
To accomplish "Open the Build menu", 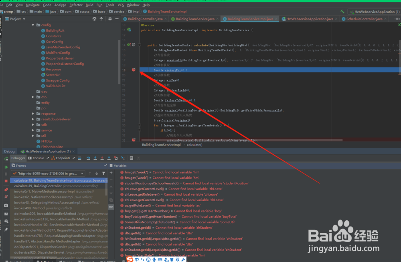I will [x=89, y=5].
